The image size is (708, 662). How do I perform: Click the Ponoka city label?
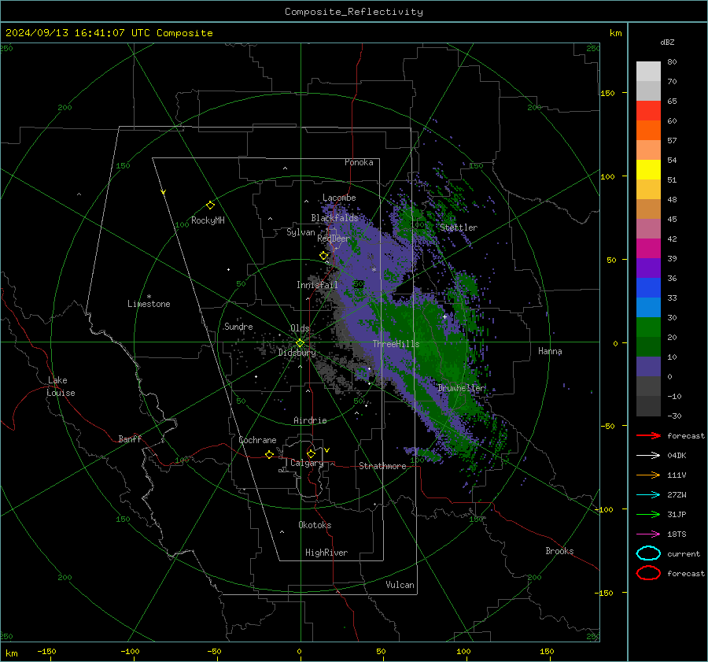(x=359, y=162)
